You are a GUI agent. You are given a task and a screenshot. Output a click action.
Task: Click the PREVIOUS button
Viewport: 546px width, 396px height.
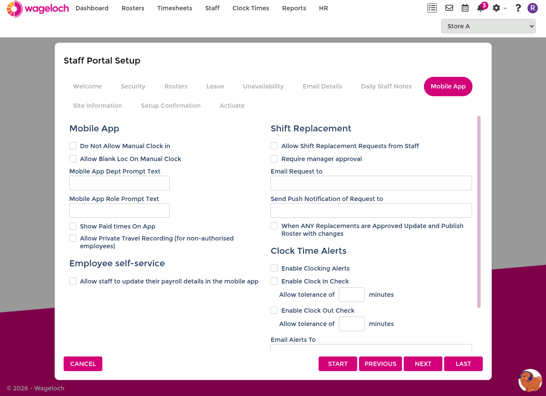(x=380, y=364)
